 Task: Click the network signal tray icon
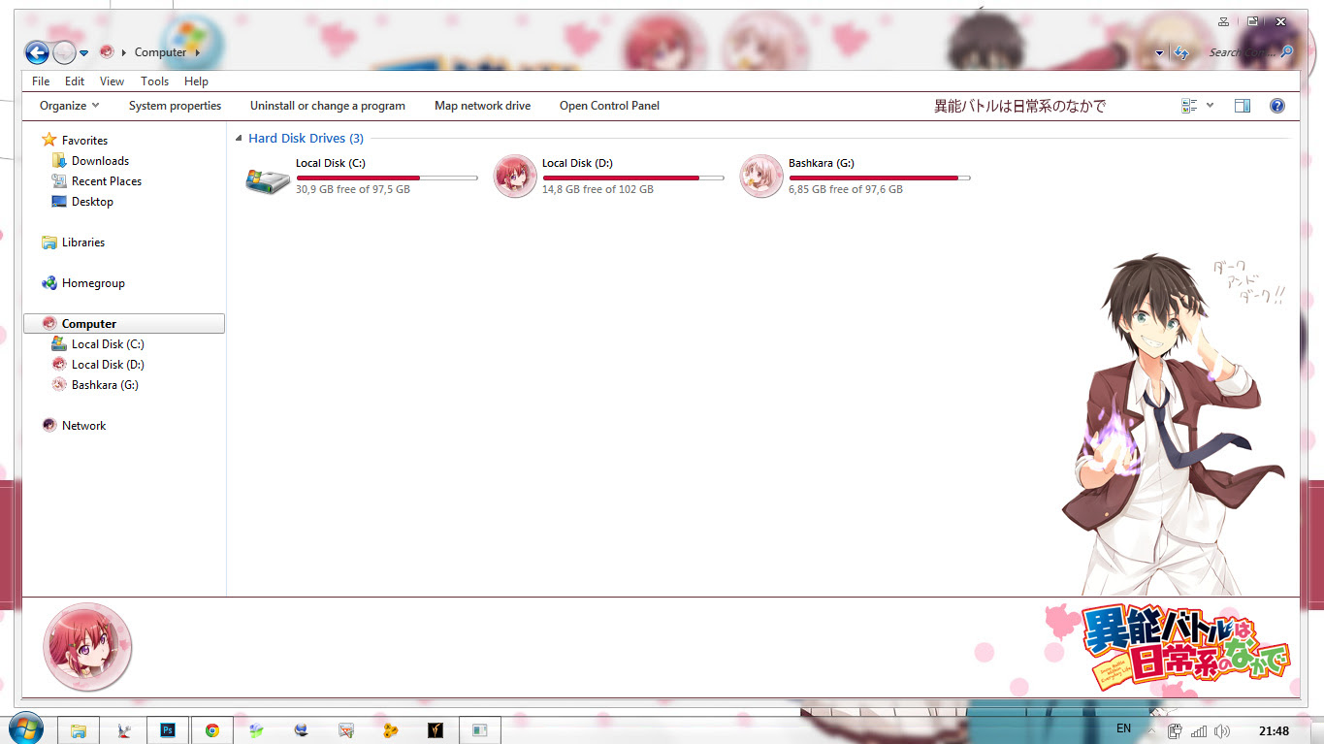tap(1199, 731)
